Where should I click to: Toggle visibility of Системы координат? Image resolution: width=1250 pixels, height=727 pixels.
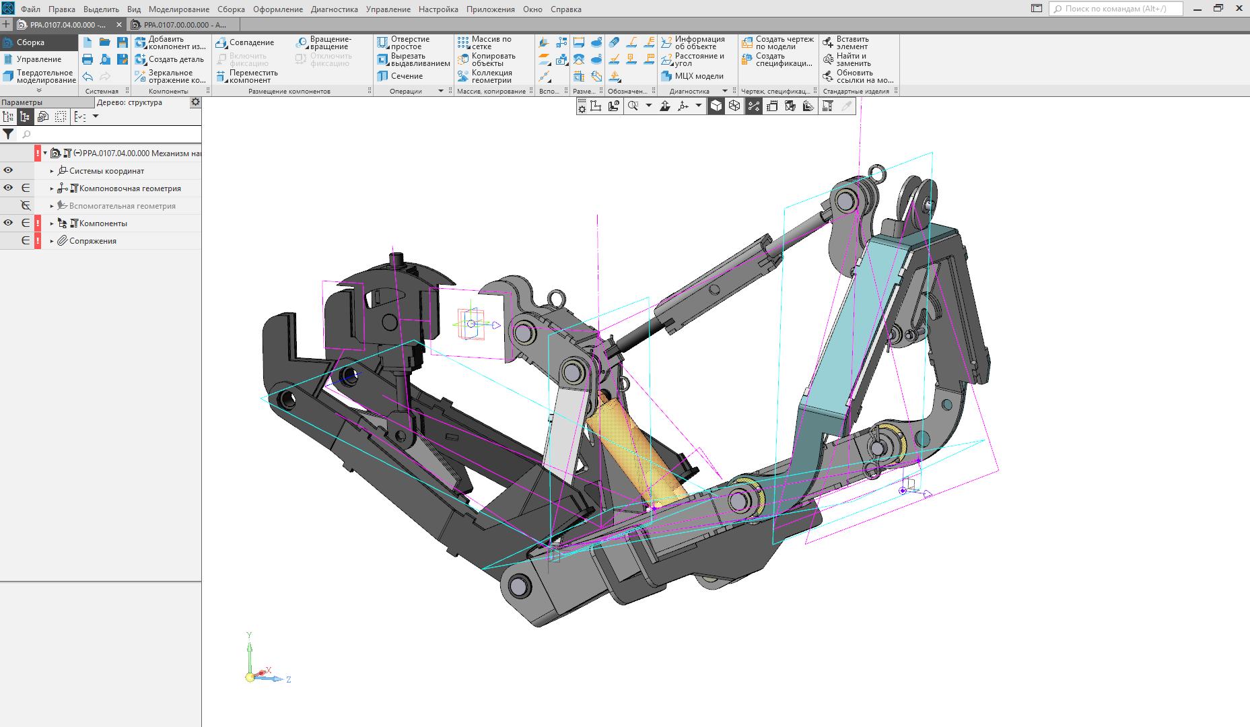[8, 171]
